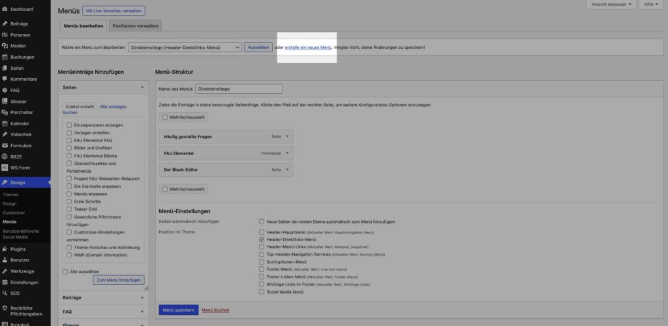The width and height of the screenshot is (668, 326).
Task: Click the Medien sidebar icon
Action: pos(5,46)
